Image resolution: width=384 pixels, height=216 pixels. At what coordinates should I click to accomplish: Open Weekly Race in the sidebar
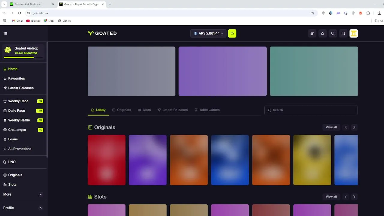pyautogui.click(x=23, y=101)
